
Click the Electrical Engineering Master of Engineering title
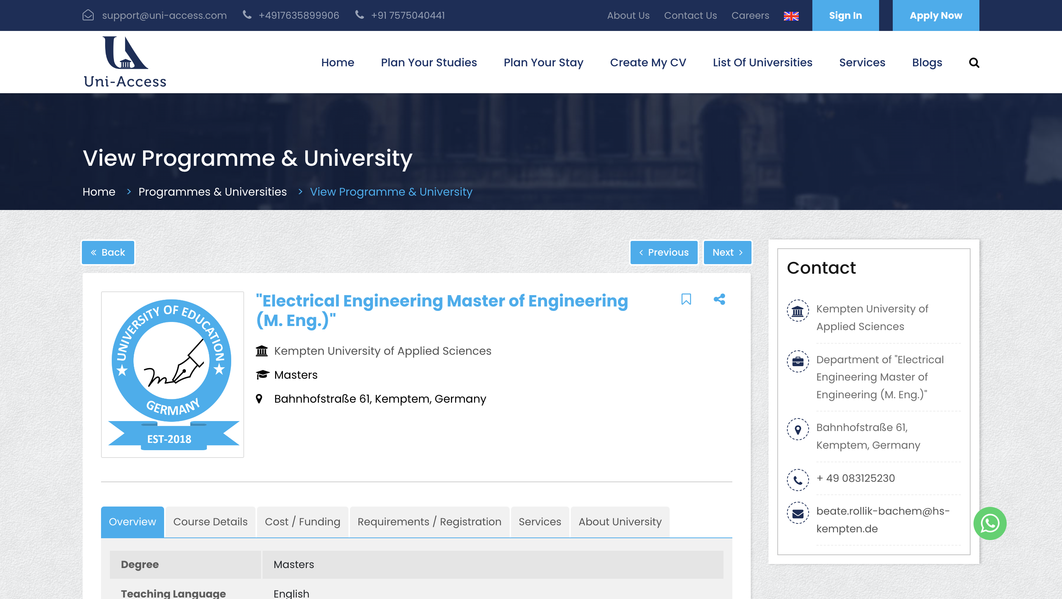pos(442,310)
